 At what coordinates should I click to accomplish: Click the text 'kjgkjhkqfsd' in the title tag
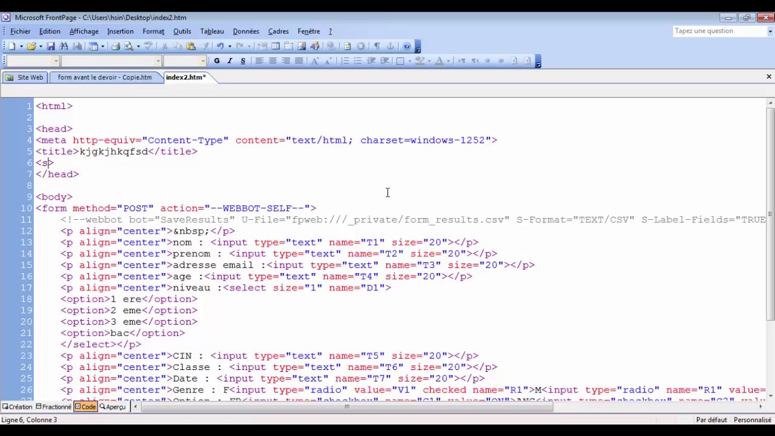114,151
